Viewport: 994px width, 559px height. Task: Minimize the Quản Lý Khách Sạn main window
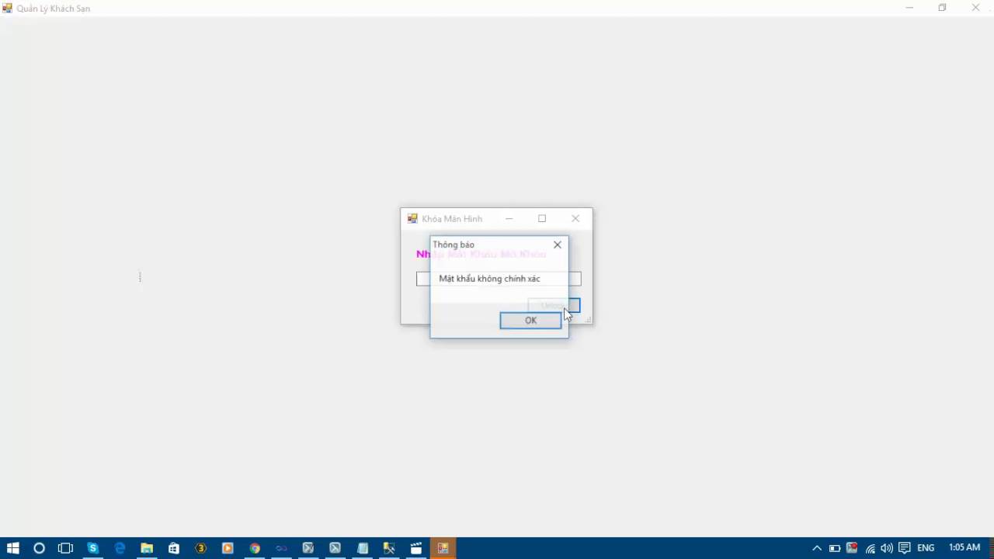tap(909, 8)
